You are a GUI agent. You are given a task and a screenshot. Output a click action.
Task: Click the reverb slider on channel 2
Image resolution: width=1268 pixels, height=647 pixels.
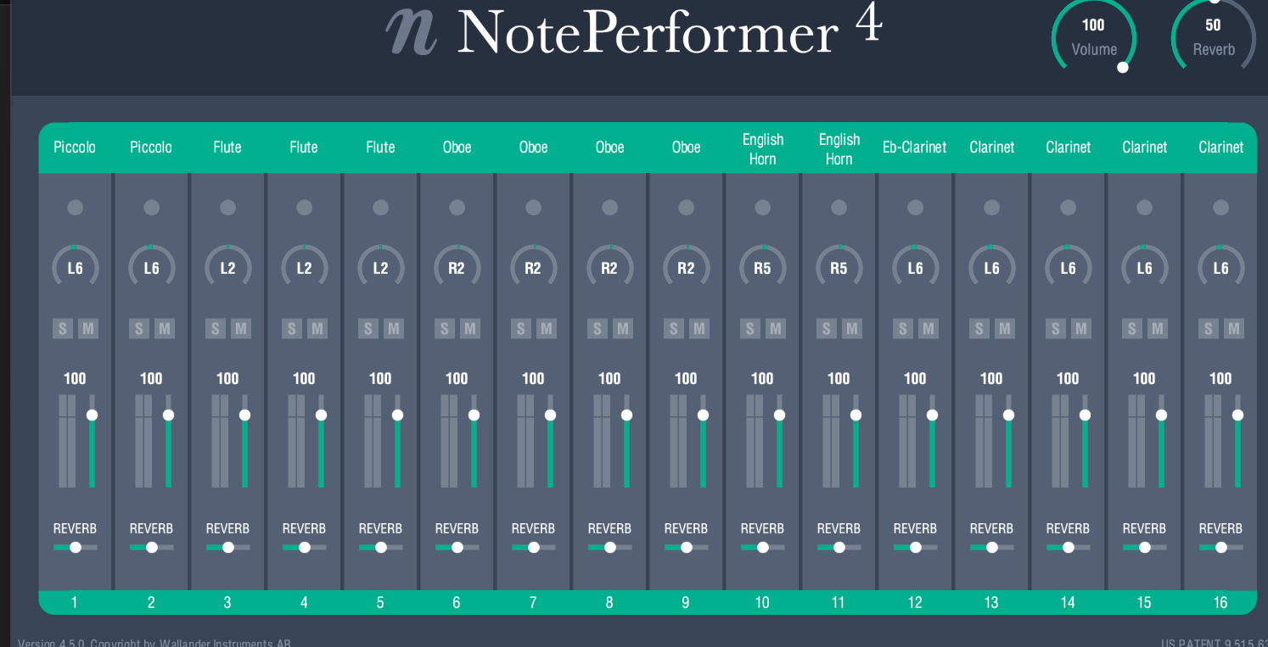click(152, 547)
